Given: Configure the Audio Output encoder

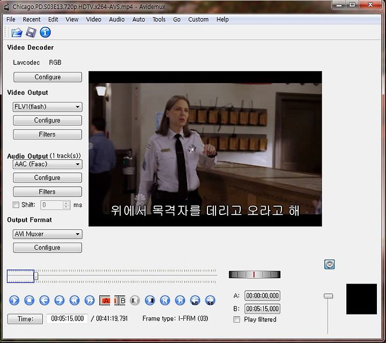Looking at the screenshot, I should point(47,177).
